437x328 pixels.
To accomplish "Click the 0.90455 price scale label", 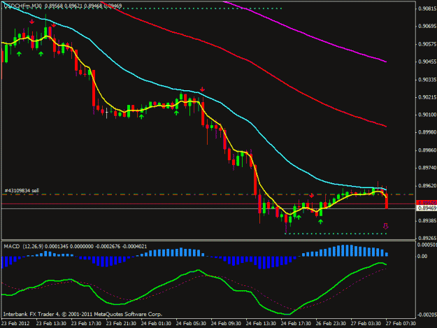I will pyautogui.click(x=427, y=62).
